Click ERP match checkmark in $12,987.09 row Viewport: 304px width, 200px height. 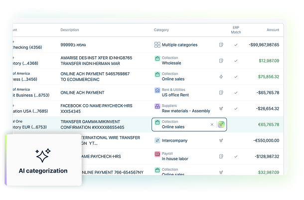coord(236,61)
